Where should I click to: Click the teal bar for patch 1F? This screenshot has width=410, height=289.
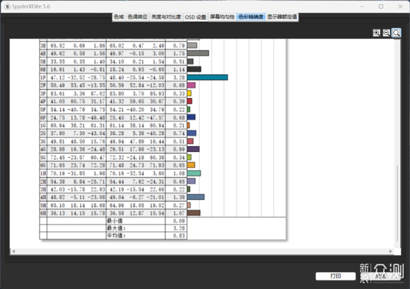coord(207,77)
